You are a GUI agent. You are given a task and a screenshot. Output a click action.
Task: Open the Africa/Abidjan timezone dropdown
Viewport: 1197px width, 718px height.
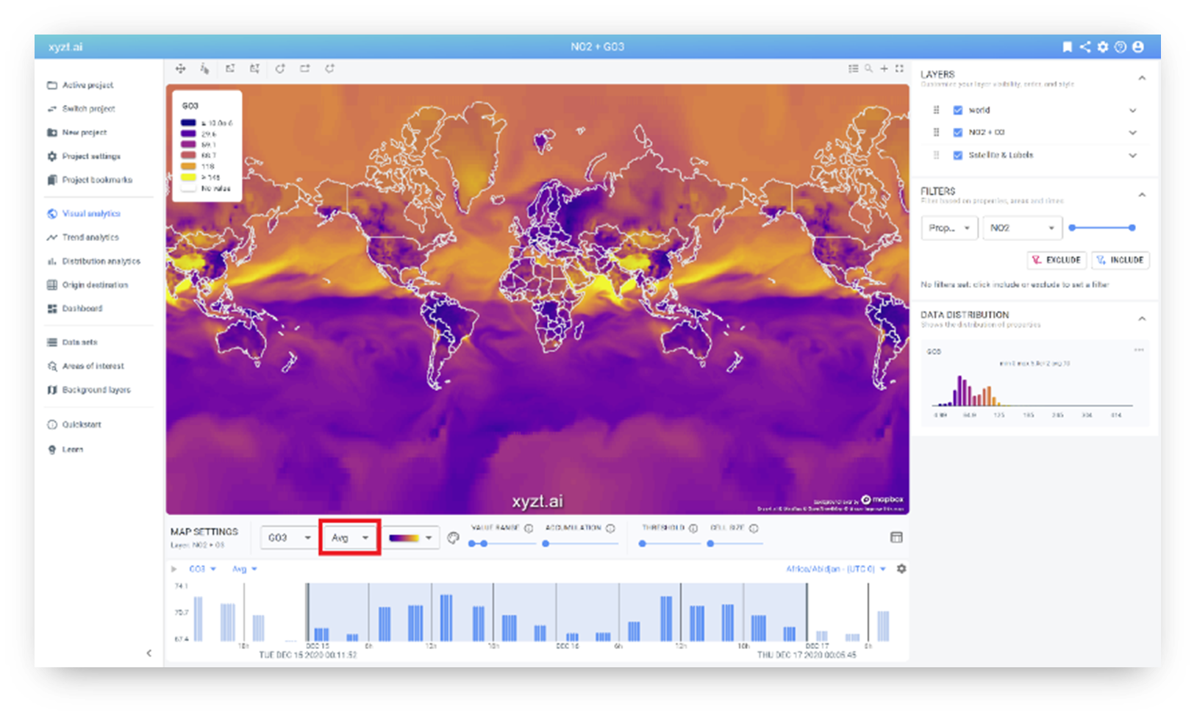click(x=836, y=569)
